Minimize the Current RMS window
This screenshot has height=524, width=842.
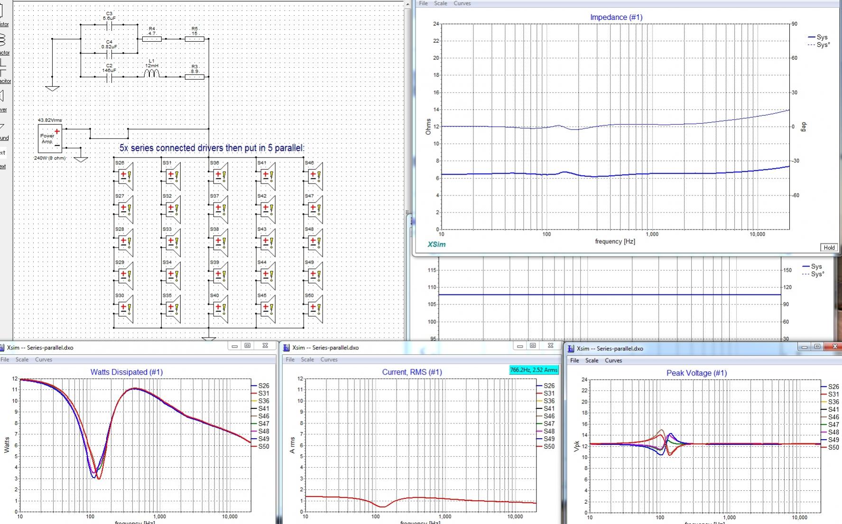tap(520, 346)
